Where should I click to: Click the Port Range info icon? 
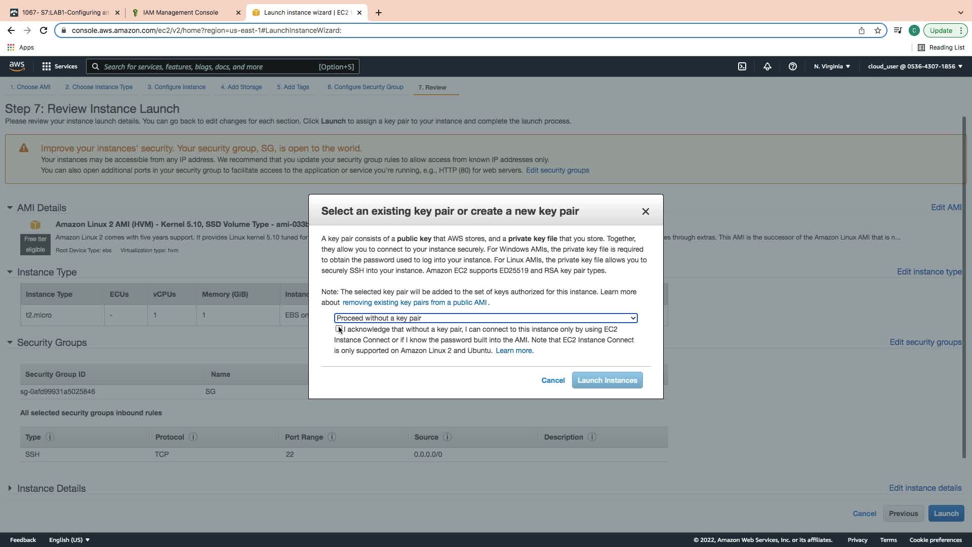(332, 437)
